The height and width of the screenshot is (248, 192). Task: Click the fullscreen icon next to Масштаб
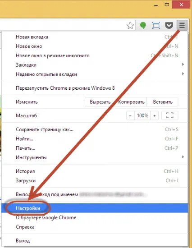(x=169, y=115)
